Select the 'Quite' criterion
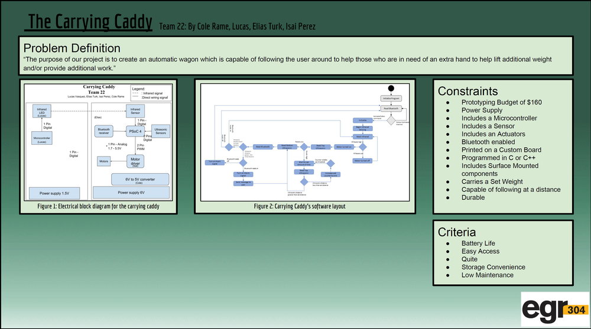591x329 pixels. coord(469,259)
